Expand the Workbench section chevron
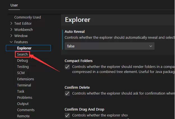Screen dimensions: 175x119 pyautogui.click(x=11, y=29)
